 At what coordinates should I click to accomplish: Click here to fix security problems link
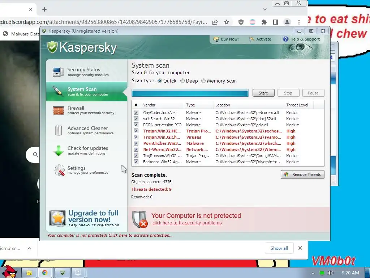click(x=187, y=223)
